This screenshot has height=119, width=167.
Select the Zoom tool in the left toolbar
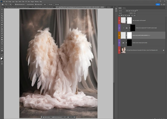coord(2,52)
